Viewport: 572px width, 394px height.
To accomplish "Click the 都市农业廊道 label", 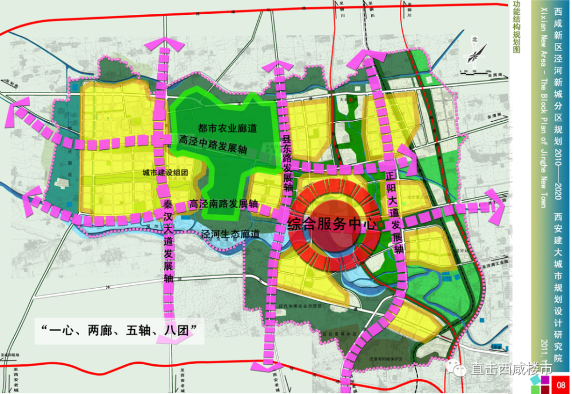I will coord(228,128).
